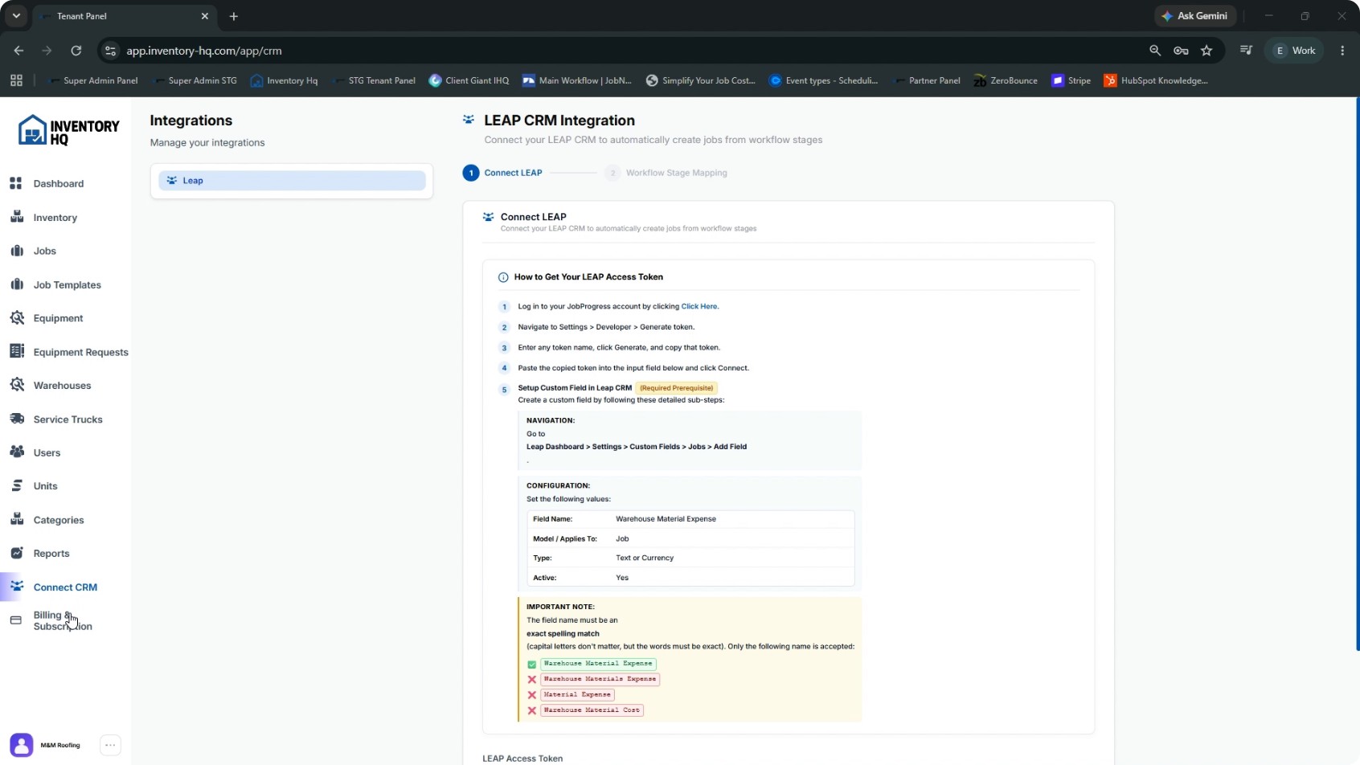Open the Stripe bookmark
The image size is (1360, 765).
tap(1071, 80)
